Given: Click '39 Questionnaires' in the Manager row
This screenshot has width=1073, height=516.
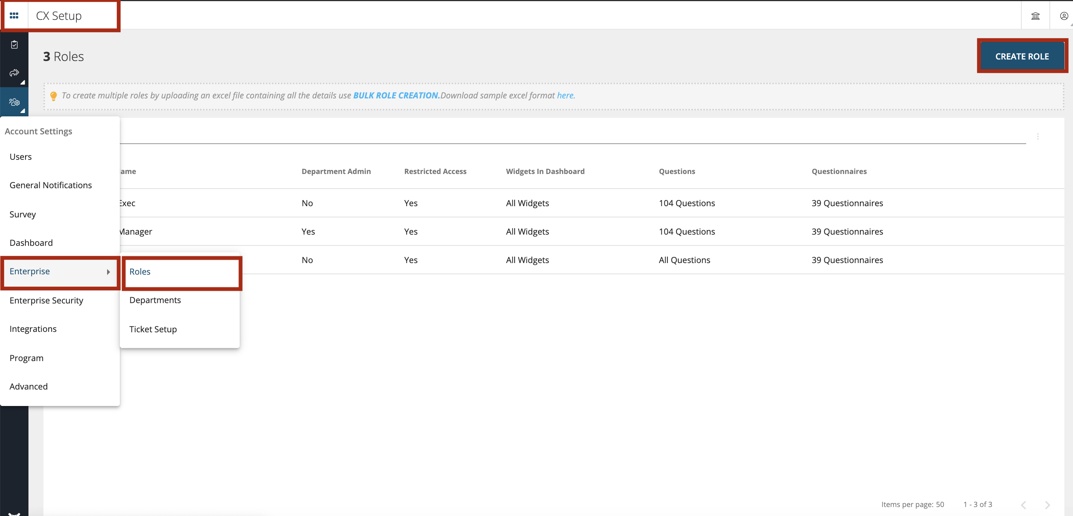Looking at the screenshot, I should 847,232.
